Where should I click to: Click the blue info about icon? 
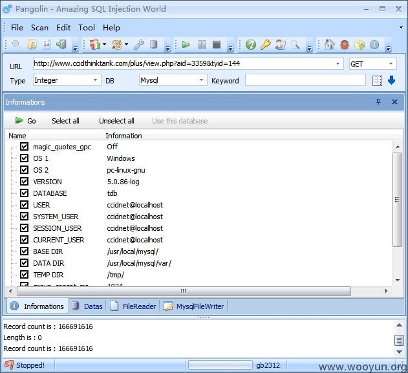(x=374, y=45)
